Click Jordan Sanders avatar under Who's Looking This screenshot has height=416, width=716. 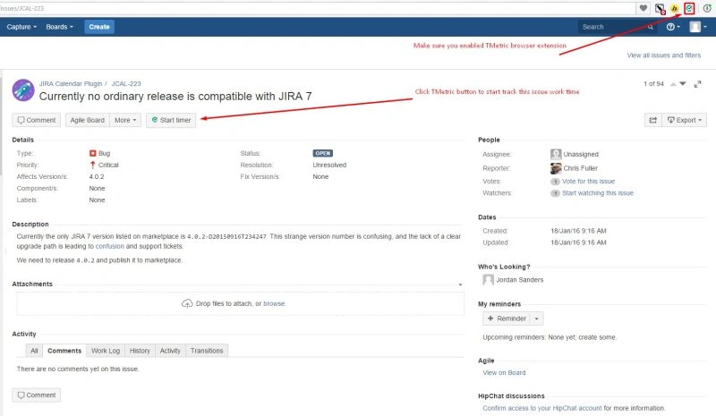(x=488, y=279)
